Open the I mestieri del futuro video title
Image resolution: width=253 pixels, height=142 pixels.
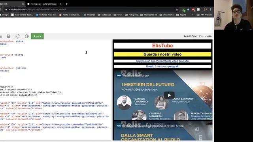[x=136, y=75]
